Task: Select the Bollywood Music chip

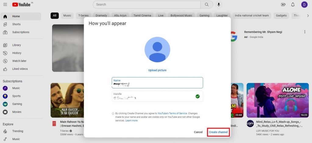Action: point(181,15)
